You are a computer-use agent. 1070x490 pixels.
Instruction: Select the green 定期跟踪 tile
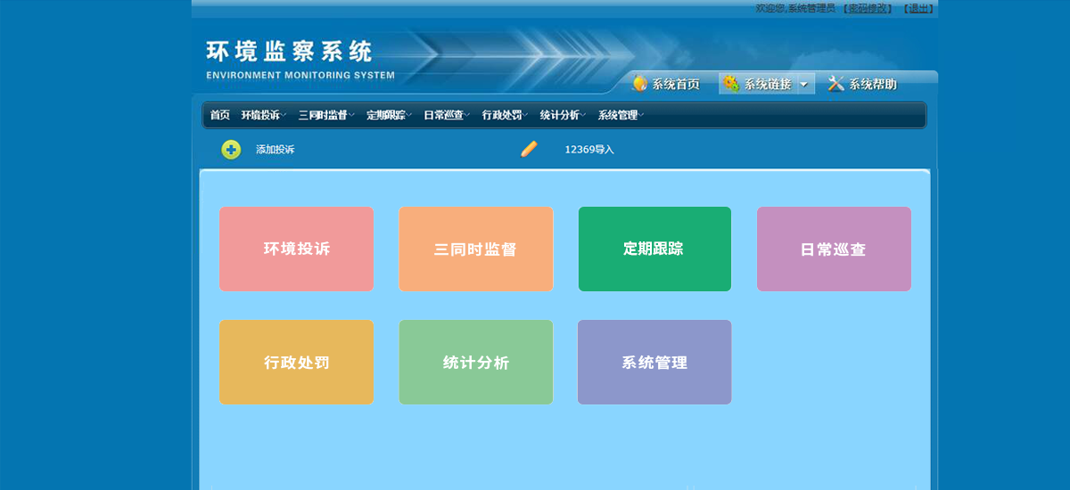[x=654, y=249]
